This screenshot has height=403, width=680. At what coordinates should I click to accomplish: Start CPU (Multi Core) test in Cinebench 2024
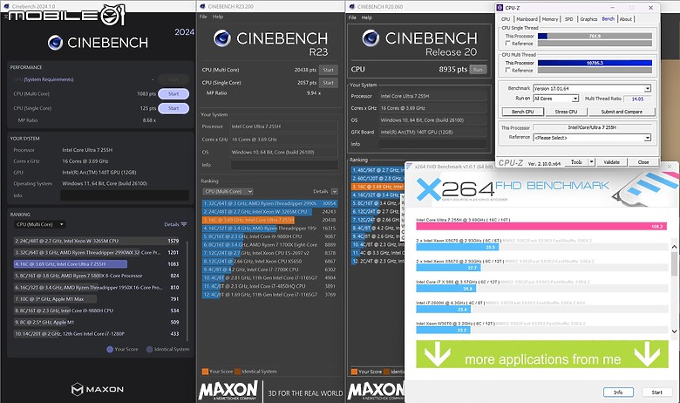pyautogui.click(x=173, y=93)
